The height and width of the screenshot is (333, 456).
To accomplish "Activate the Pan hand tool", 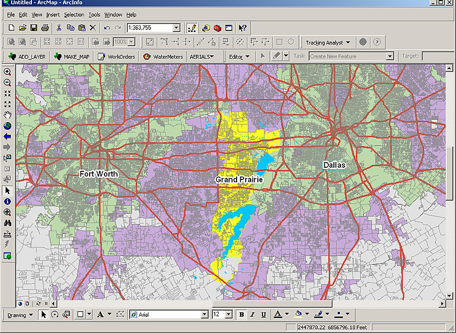I will click(8, 115).
